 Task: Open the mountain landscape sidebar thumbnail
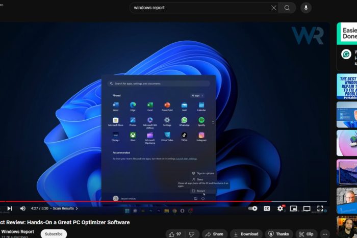[347, 172]
